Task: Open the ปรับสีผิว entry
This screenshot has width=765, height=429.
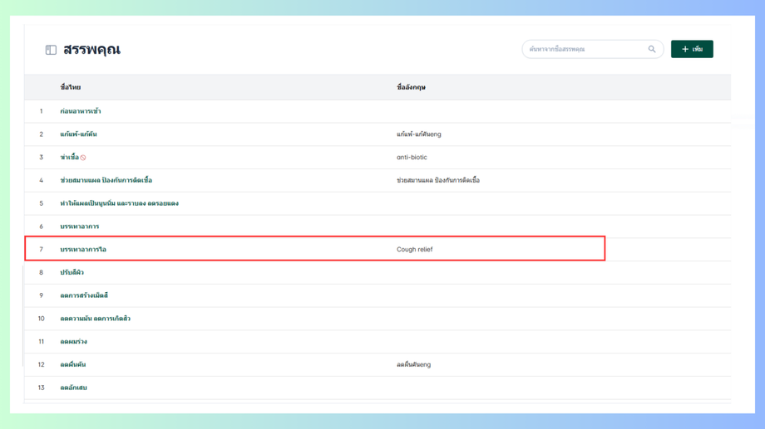Action: (x=72, y=272)
